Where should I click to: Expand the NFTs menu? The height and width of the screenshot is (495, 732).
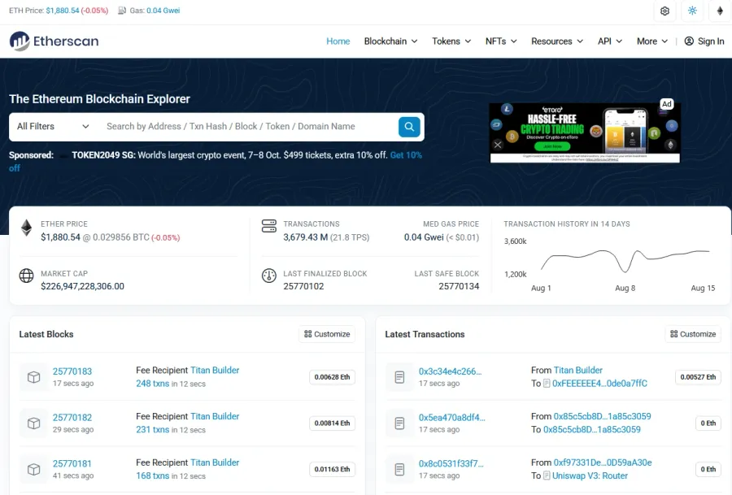[x=501, y=41]
